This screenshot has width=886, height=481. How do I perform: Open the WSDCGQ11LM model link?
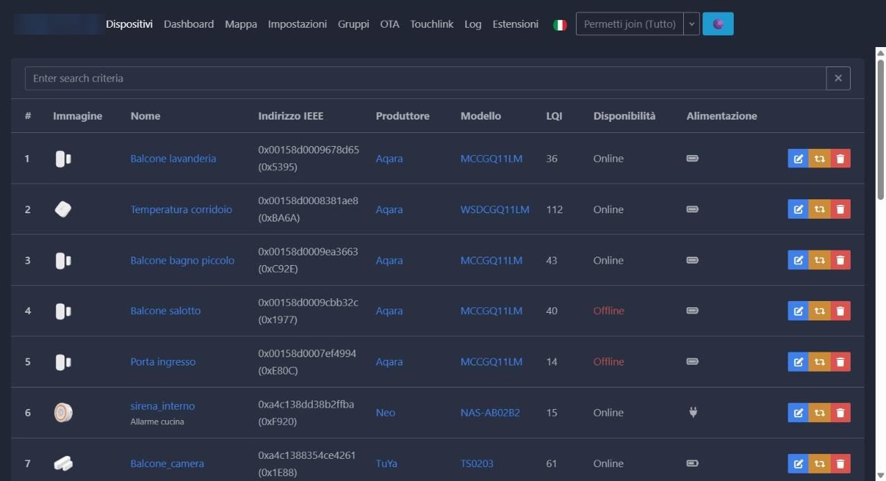tap(495, 209)
